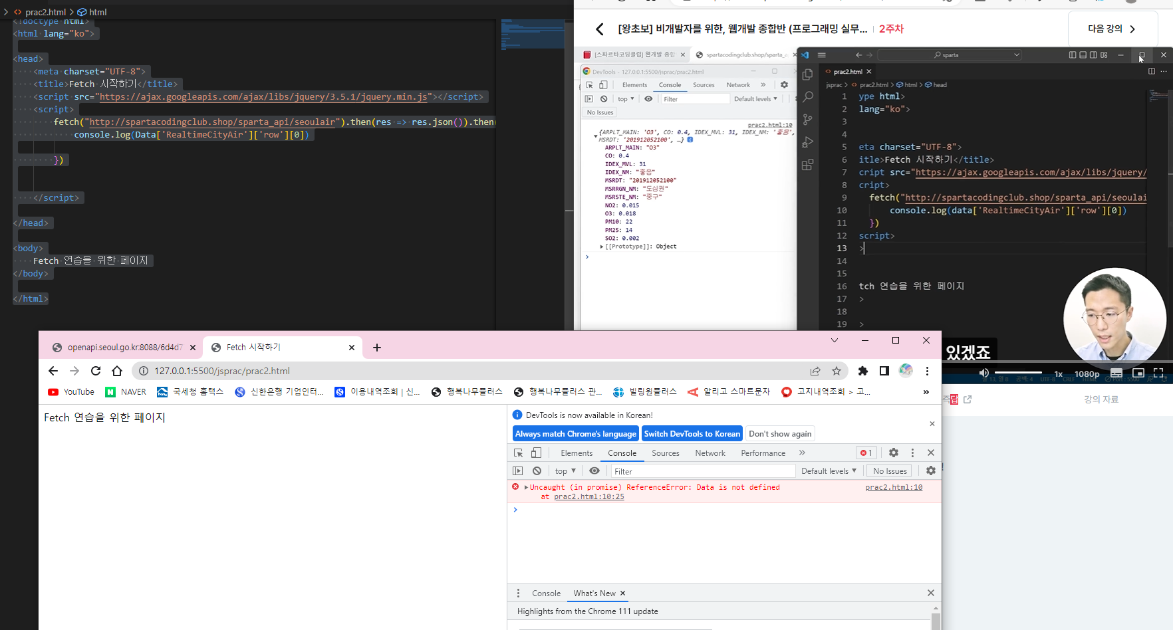Show more bookmarks with double chevron
This screenshot has width=1173, height=630.
pyautogui.click(x=926, y=392)
